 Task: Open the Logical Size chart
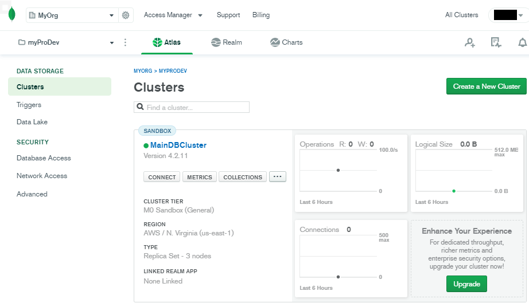(x=467, y=174)
